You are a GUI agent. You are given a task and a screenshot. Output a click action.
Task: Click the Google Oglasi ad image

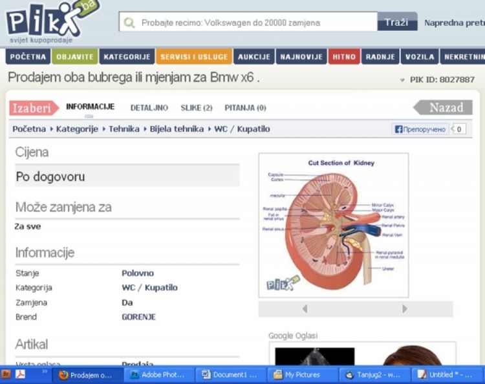pyautogui.click(x=314, y=356)
